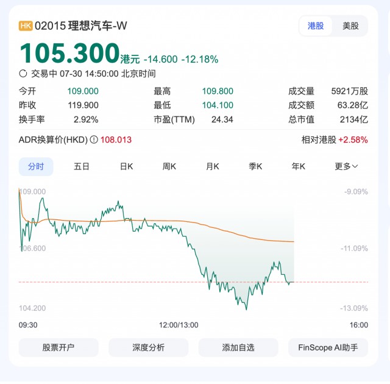This screenshot has height=384, width=390.
Task: Click the 股票开户 button
Action: pos(58,347)
